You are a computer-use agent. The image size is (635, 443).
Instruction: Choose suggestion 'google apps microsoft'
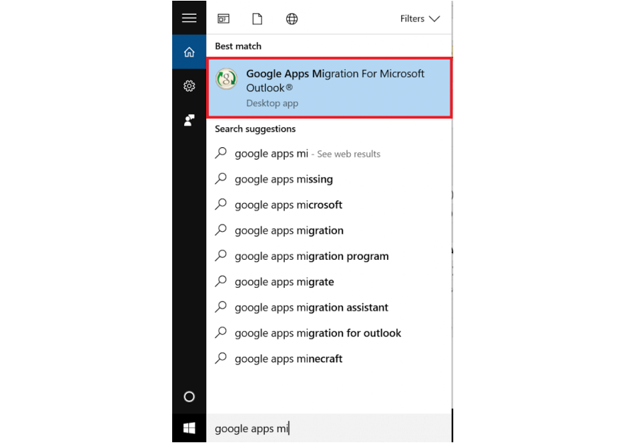[329, 205]
